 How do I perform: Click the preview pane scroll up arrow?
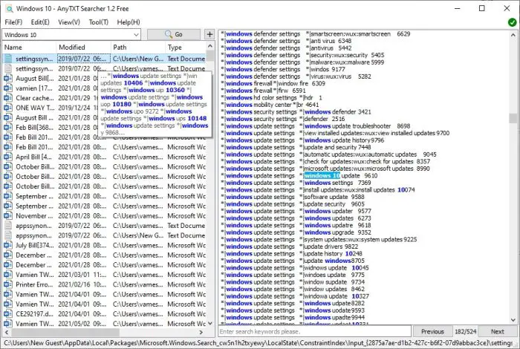click(513, 34)
